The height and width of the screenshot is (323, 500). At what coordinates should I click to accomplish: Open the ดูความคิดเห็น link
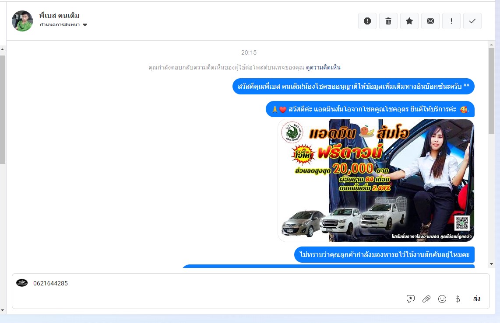point(323,67)
